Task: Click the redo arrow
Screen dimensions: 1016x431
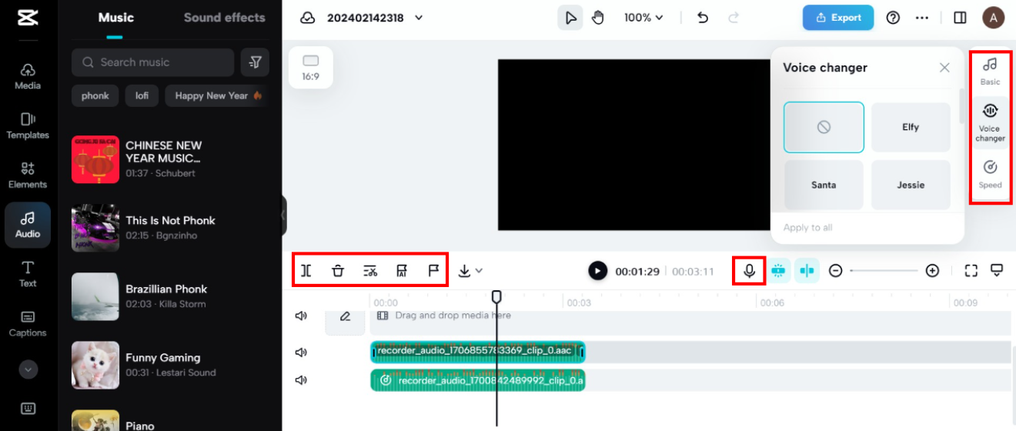Action: point(734,18)
